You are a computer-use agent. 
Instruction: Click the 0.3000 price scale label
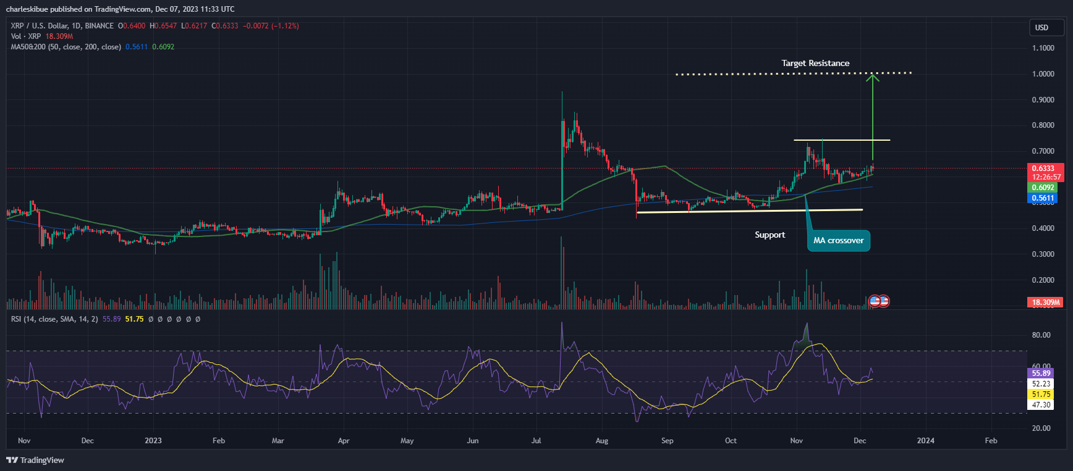point(1043,254)
